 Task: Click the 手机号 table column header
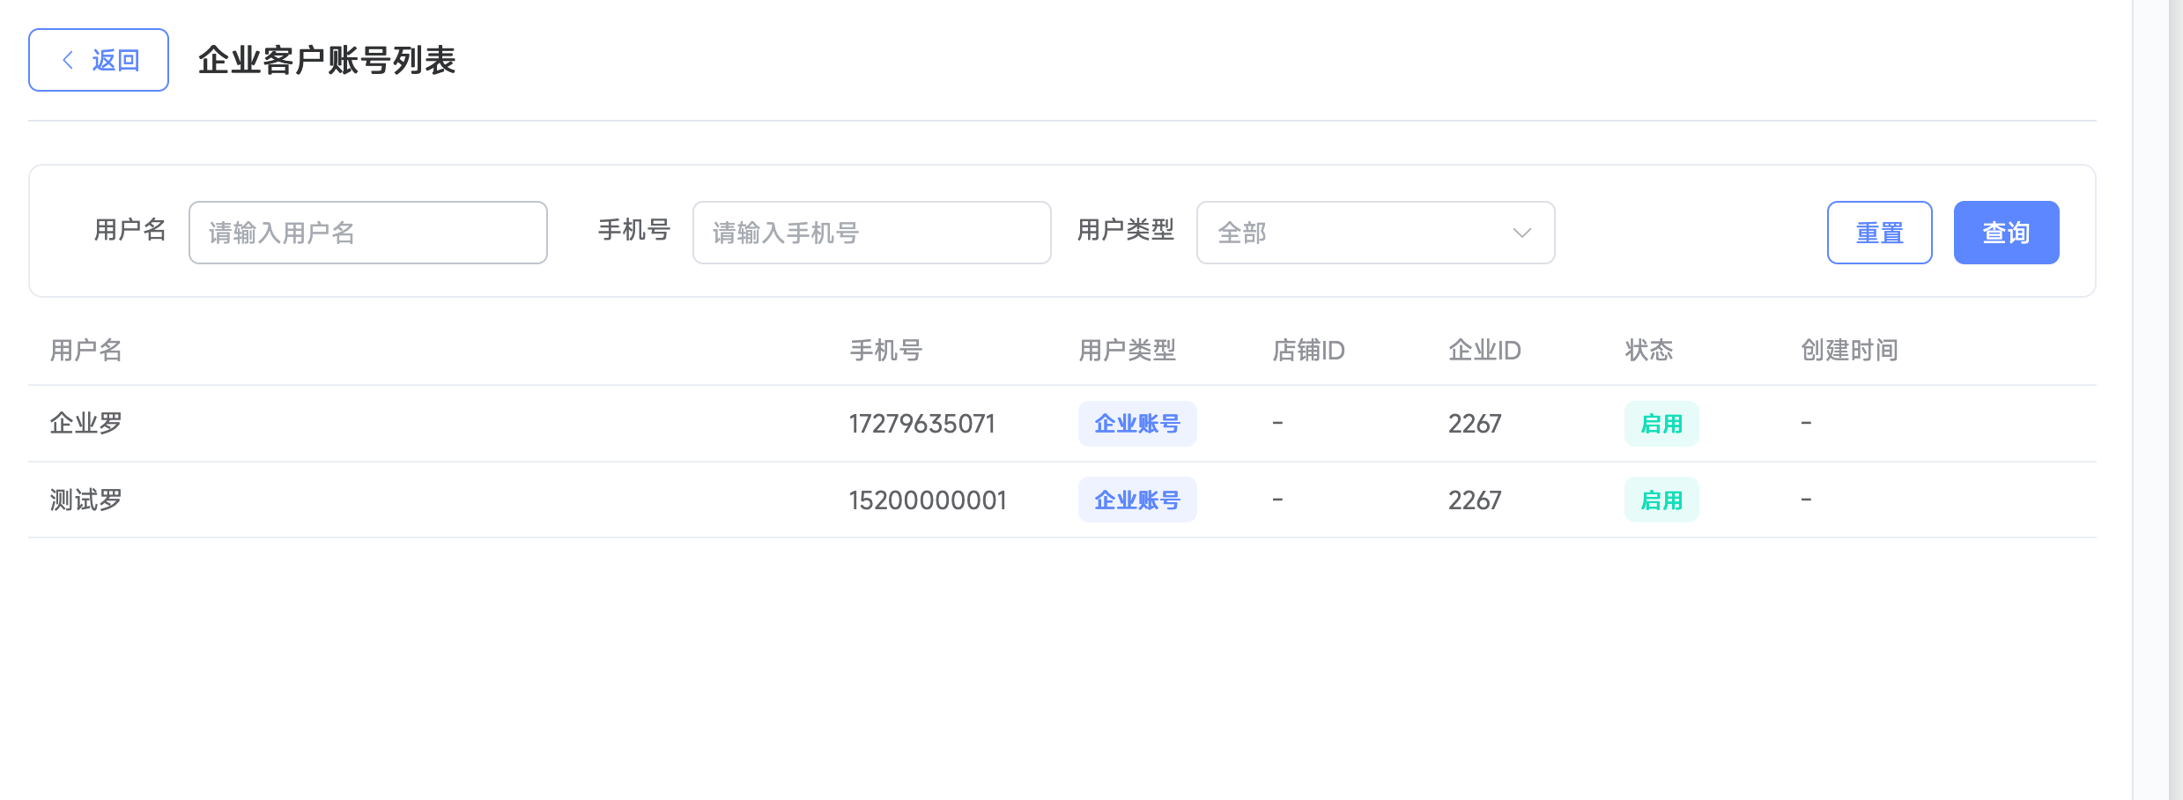pos(885,351)
